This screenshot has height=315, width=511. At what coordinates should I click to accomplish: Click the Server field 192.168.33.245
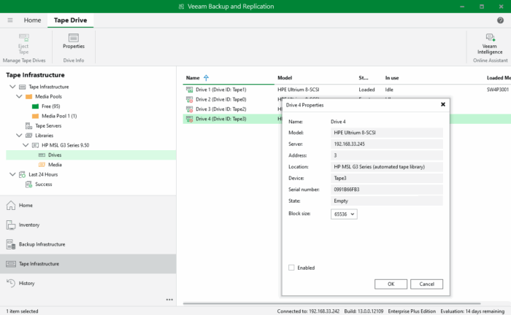click(387, 144)
